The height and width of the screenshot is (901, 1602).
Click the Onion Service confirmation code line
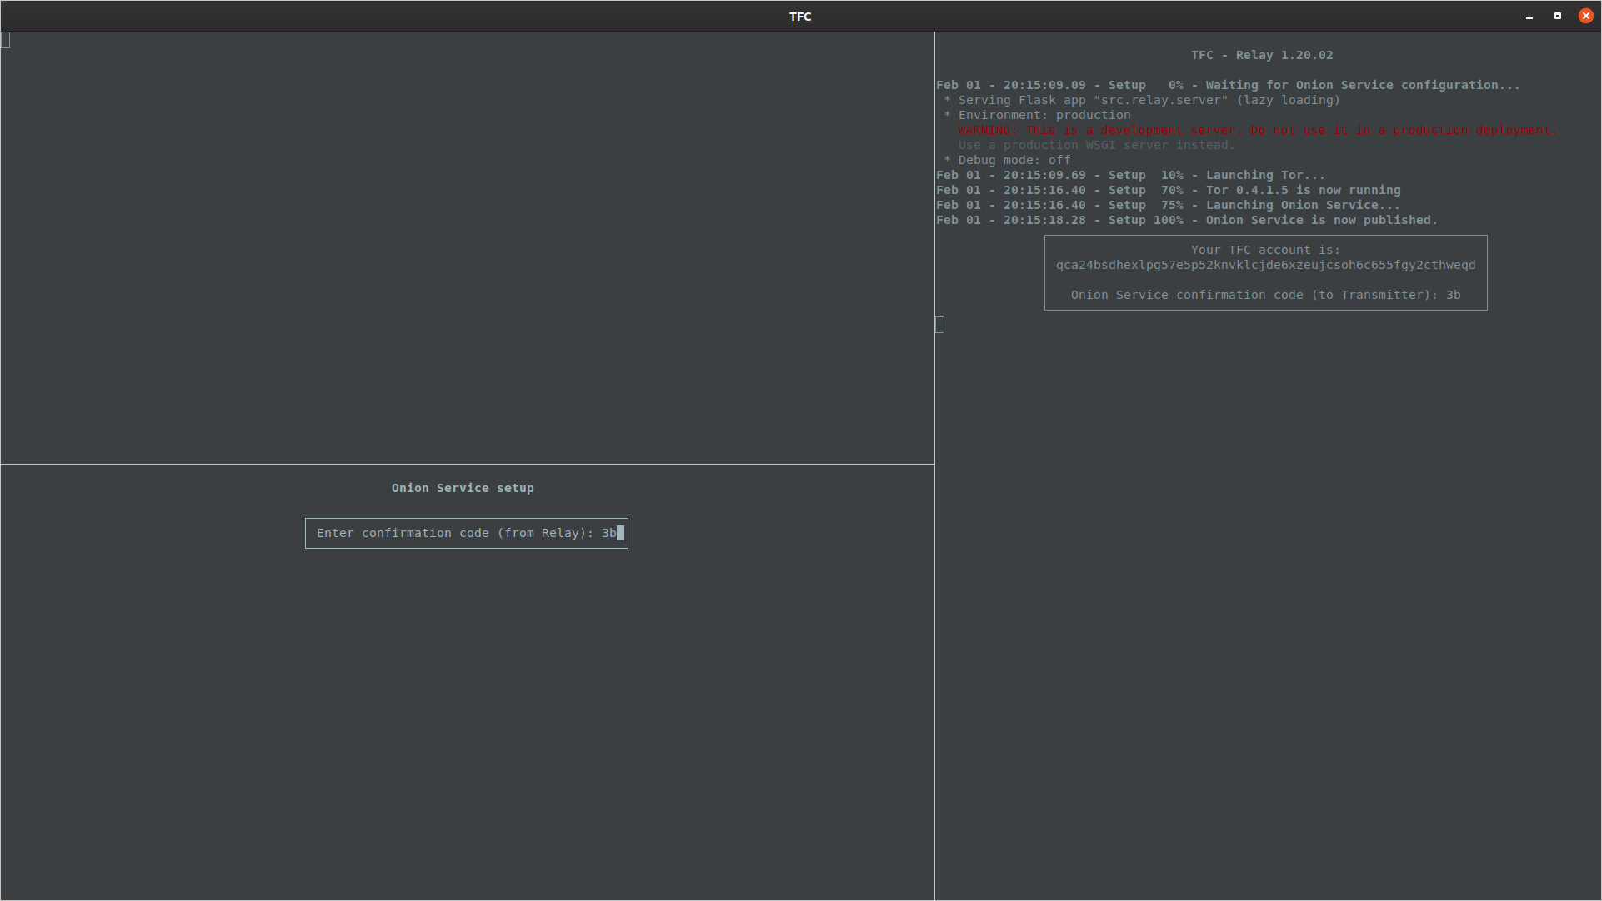click(1265, 296)
